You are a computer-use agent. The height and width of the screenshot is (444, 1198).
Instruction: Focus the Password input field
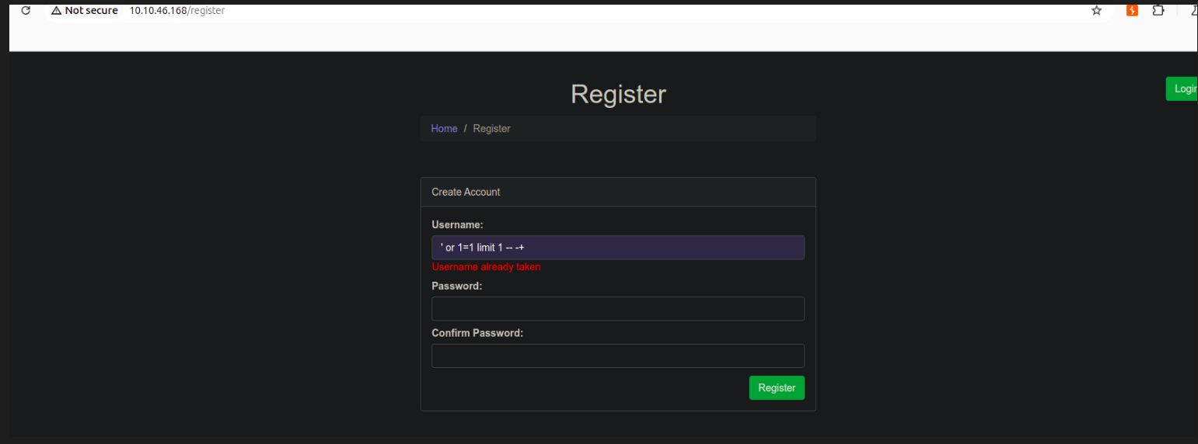pyautogui.click(x=618, y=309)
